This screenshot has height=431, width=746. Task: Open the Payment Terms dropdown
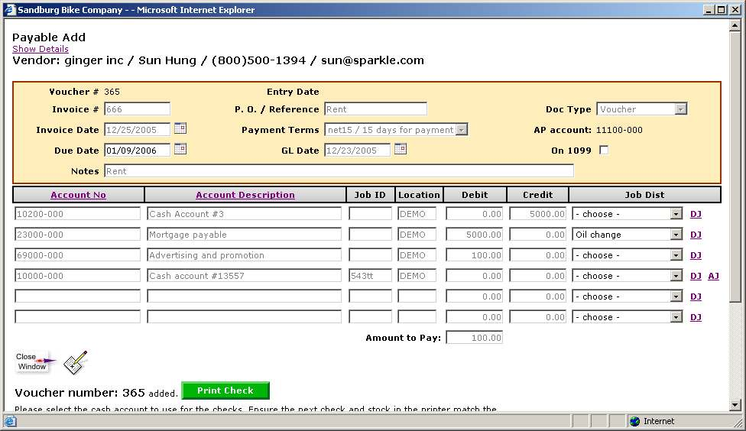pyautogui.click(x=461, y=130)
